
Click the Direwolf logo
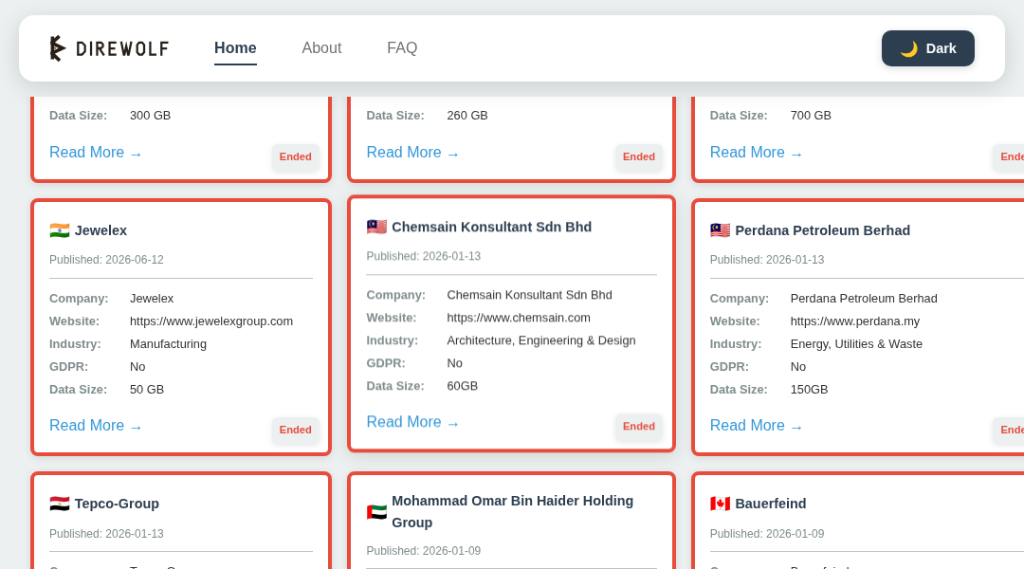[110, 48]
